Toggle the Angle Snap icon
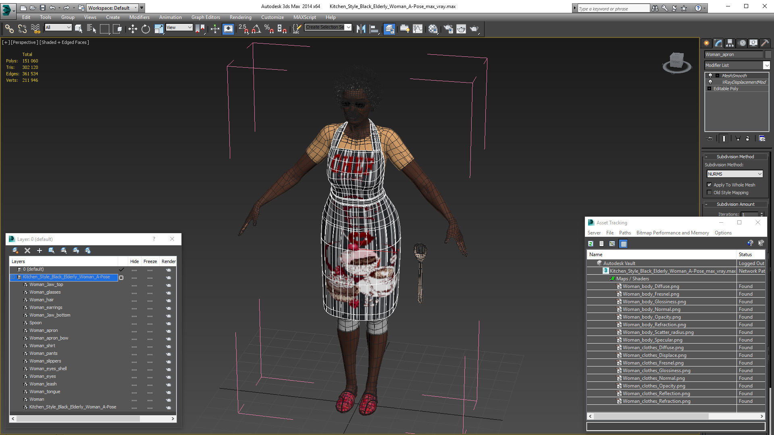This screenshot has width=774, height=435. [x=256, y=29]
